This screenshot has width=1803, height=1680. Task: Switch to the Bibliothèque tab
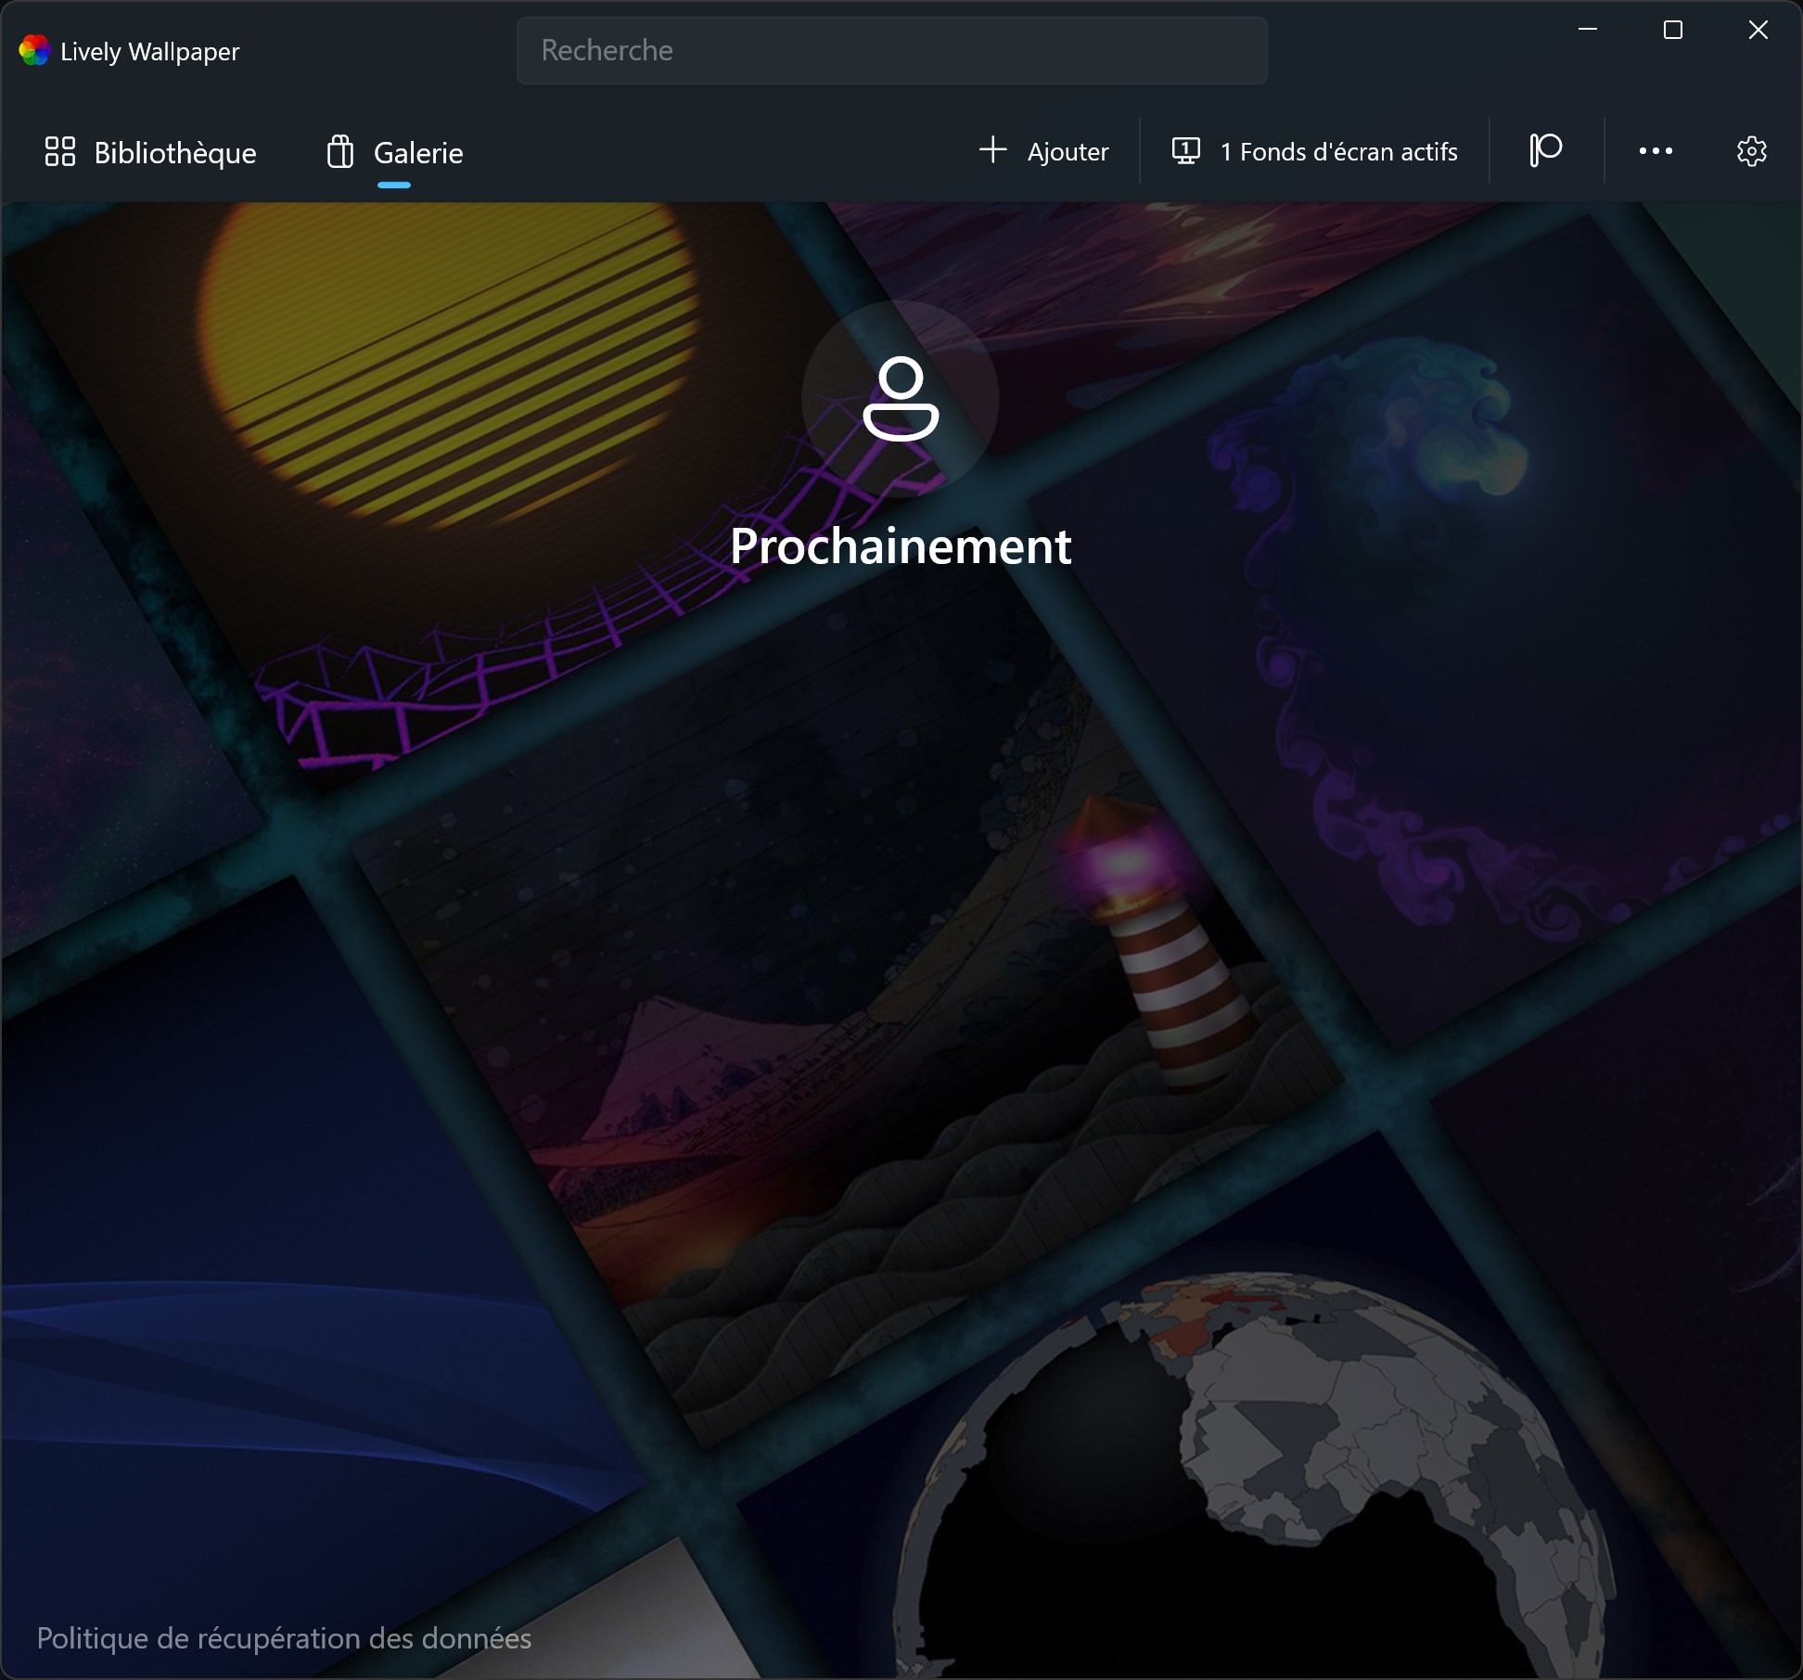150,152
